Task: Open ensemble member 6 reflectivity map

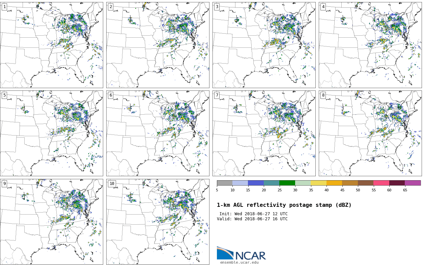Action: pos(158,133)
